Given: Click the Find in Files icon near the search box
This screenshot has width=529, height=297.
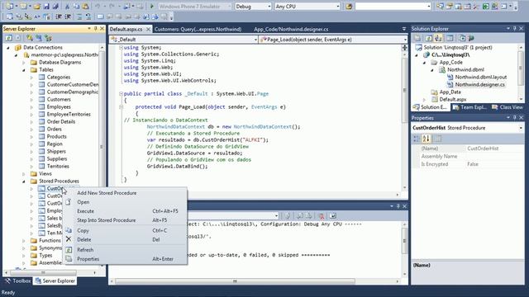Looking at the screenshot, I should [x=349, y=7].
